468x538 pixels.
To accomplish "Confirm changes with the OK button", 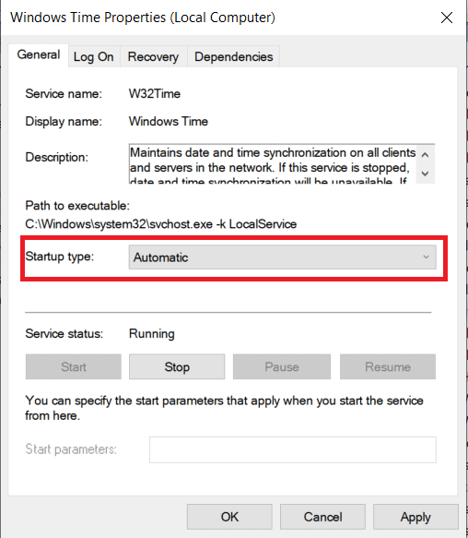I will [229, 517].
